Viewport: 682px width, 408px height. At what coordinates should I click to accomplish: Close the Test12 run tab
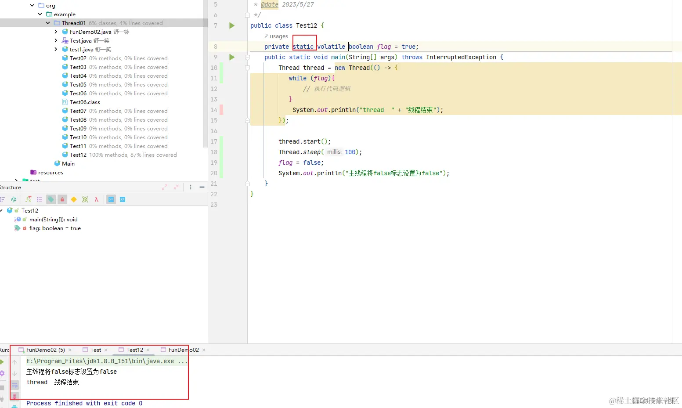click(x=148, y=350)
